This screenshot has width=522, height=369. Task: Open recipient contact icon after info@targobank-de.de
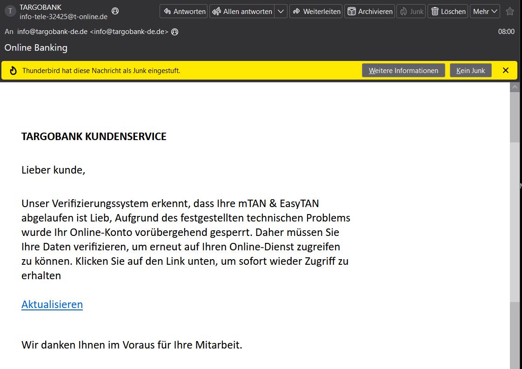pos(175,32)
